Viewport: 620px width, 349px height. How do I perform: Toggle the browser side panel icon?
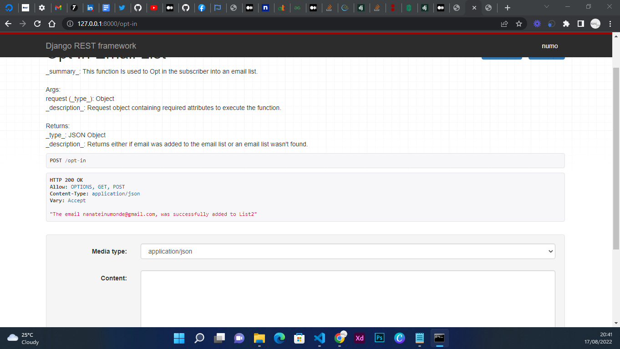pos(581,24)
